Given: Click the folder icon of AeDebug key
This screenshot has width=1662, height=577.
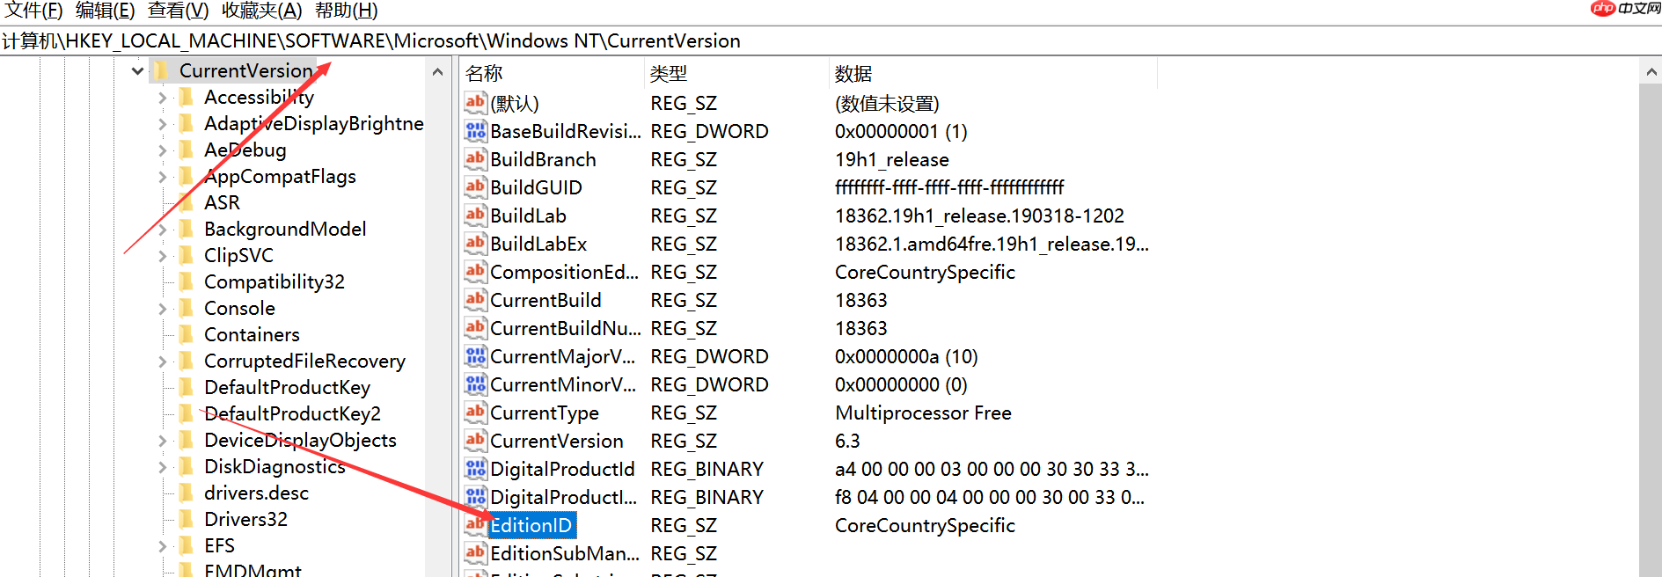Looking at the screenshot, I should (x=187, y=150).
